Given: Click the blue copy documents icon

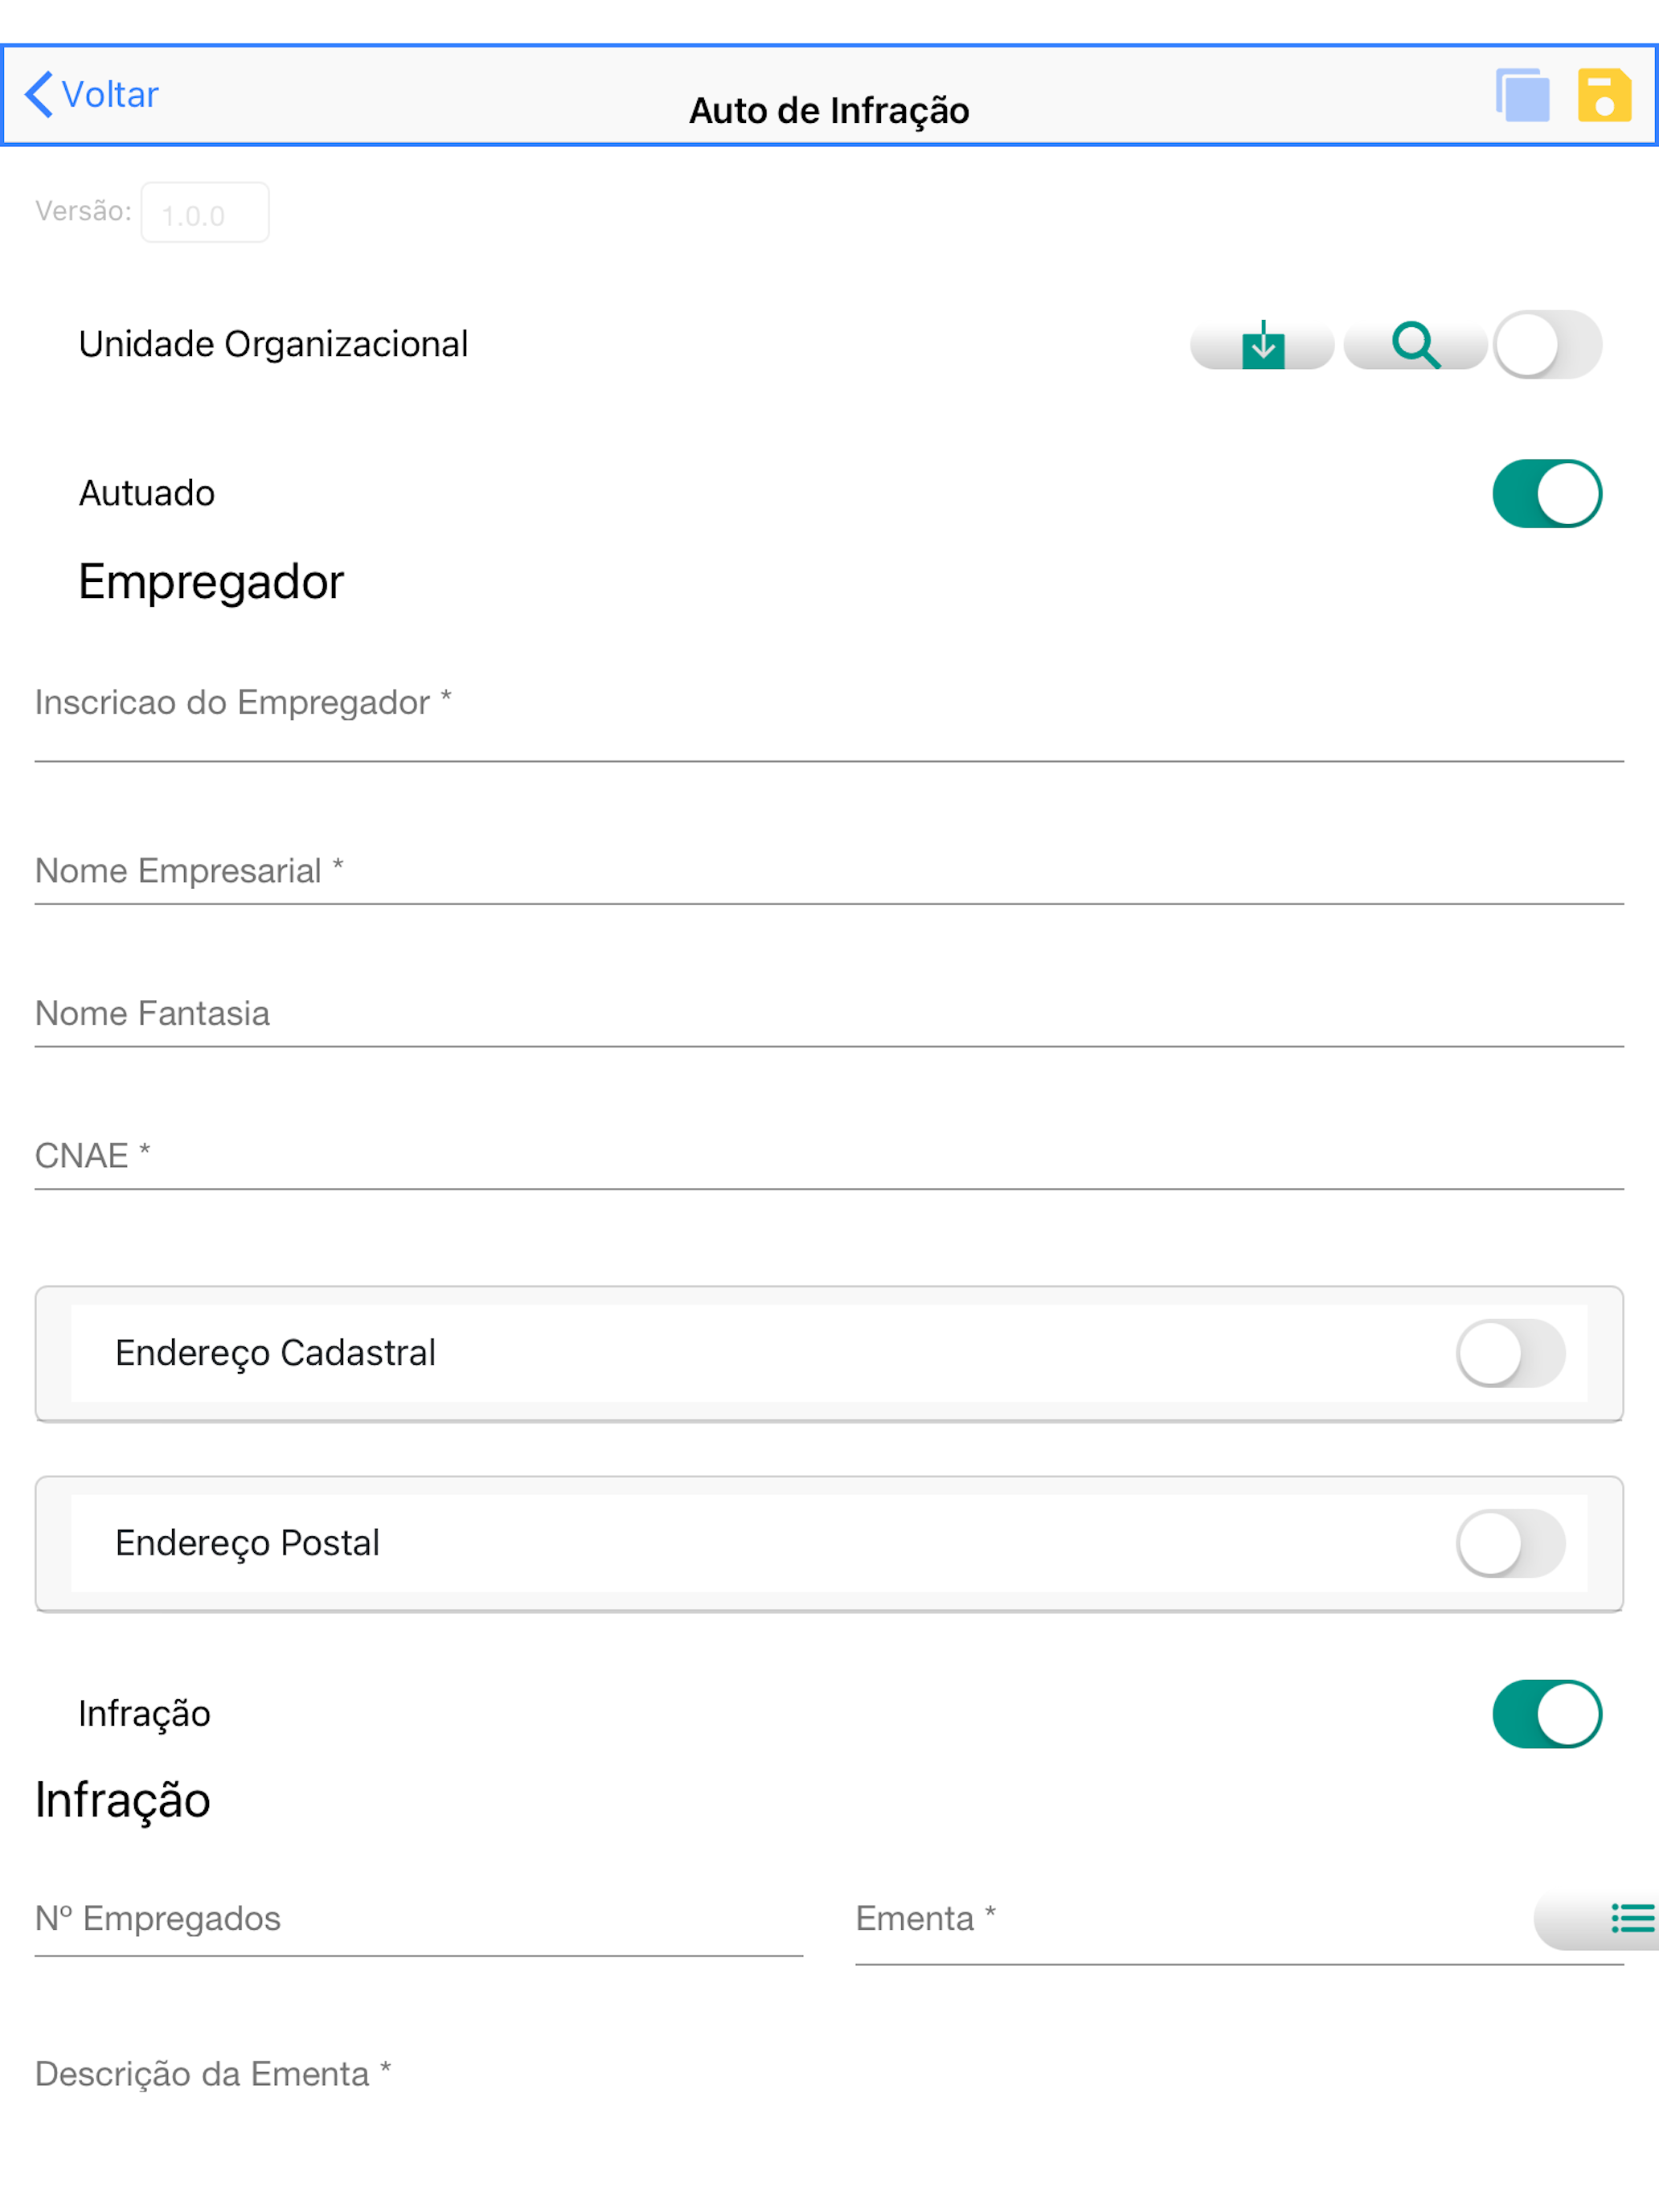Looking at the screenshot, I should 1522,95.
